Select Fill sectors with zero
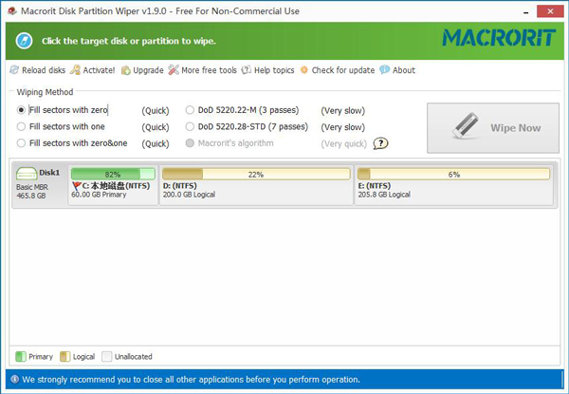The height and width of the screenshot is (394, 569). pyautogui.click(x=21, y=110)
